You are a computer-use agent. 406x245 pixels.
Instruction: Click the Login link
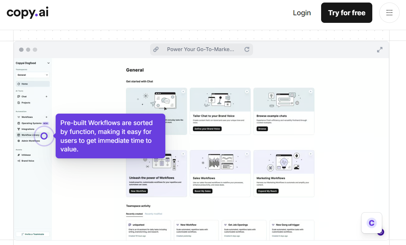point(302,13)
